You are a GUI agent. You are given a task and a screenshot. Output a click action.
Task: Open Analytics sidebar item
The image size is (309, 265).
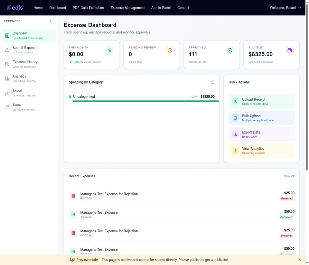(x=29, y=78)
